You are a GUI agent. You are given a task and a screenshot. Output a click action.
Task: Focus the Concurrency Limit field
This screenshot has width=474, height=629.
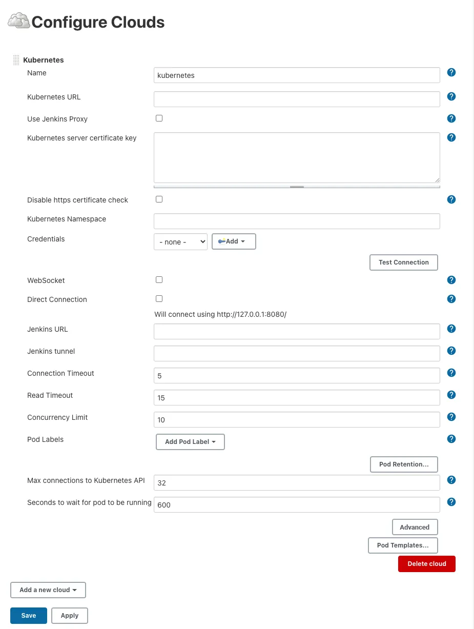pyautogui.click(x=297, y=420)
